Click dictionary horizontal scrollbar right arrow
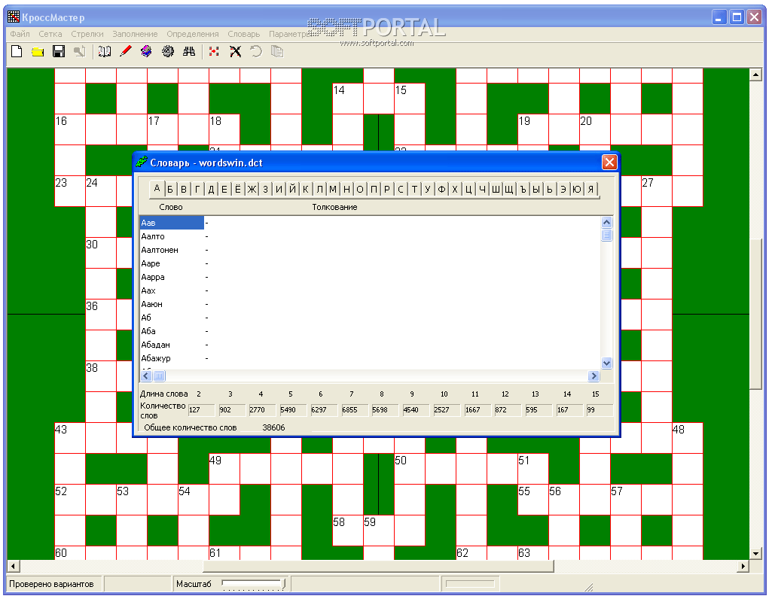This screenshot has width=772, height=599. coord(593,376)
